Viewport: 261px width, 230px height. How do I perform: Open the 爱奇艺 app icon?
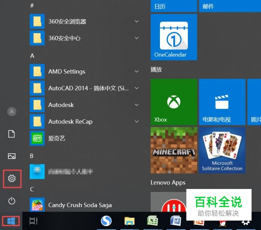coord(37,138)
